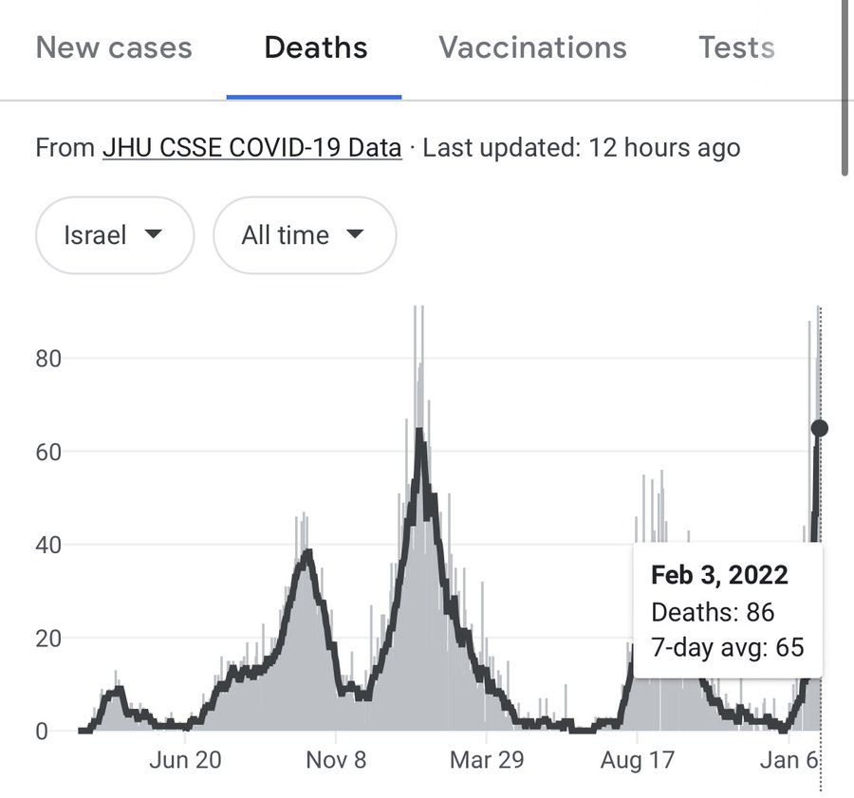Select the Deaths tab
The height and width of the screenshot is (798, 854).
(x=315, y=47)
